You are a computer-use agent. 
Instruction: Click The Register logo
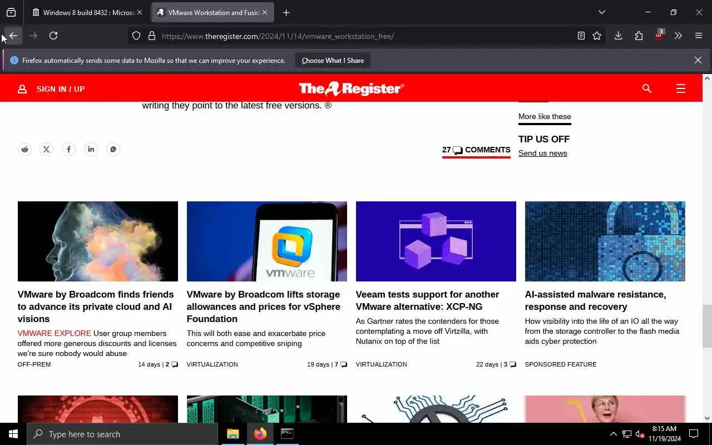tap(352, 88)
